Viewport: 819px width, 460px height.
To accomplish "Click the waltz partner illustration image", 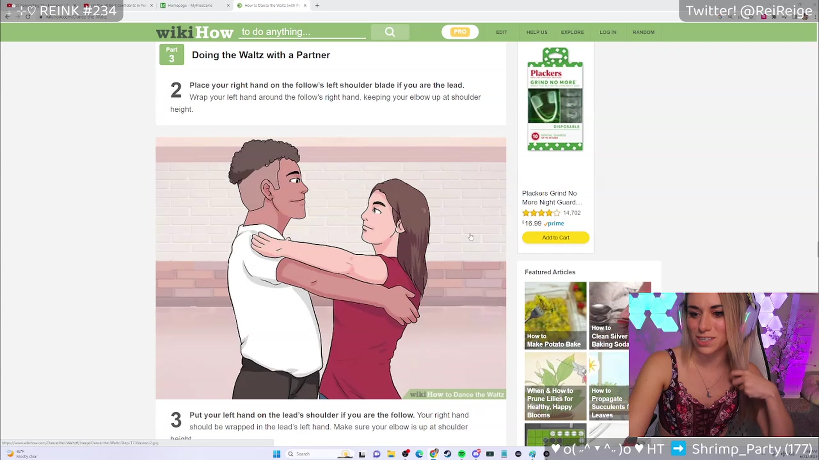I will [x=331, y=268].
